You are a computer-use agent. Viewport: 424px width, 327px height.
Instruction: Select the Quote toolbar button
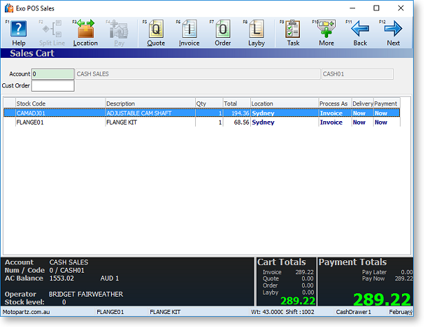pos(156,32)
